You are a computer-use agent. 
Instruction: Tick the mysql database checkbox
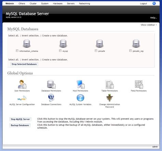[60, 51]
